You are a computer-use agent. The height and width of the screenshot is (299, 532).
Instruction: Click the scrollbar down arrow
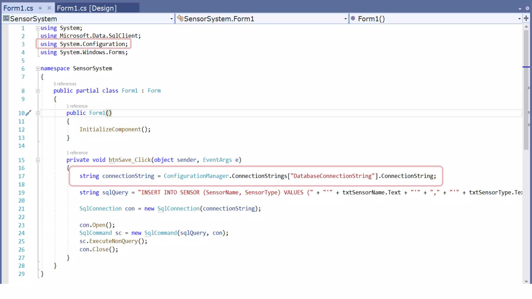526,282
